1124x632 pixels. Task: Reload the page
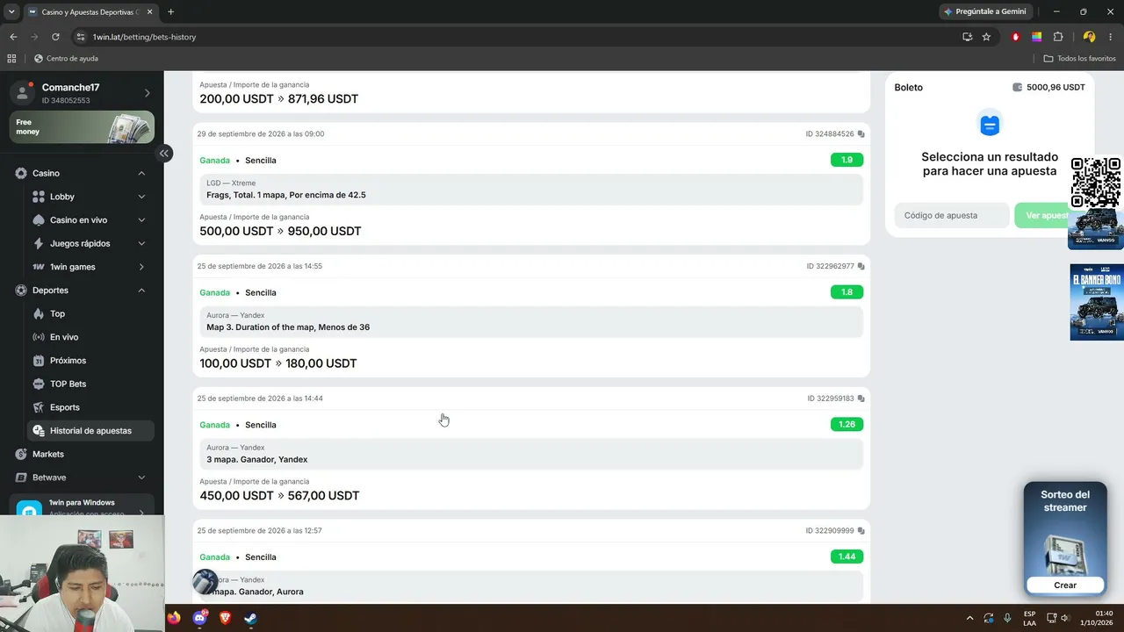(55, 37)
